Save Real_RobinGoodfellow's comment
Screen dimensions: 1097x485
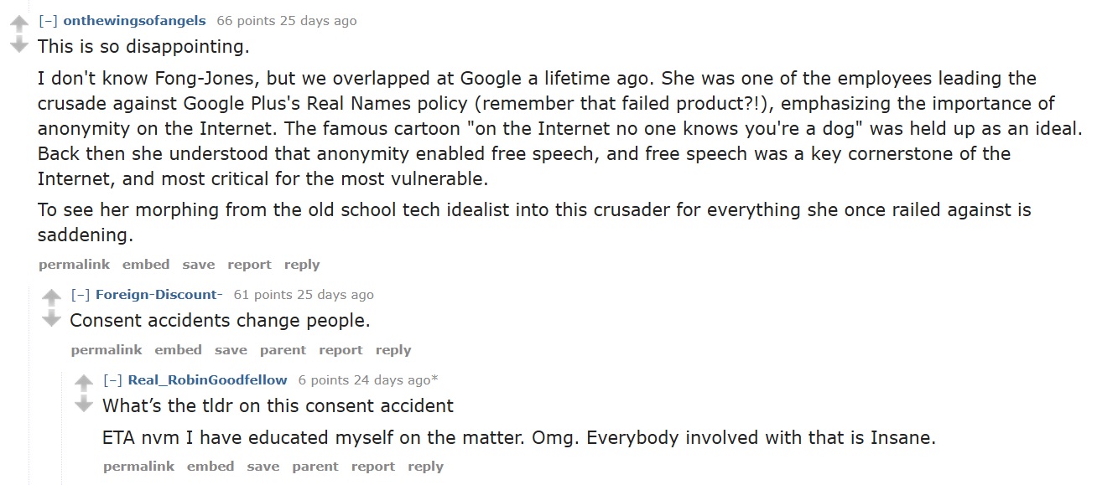point(263,466)
